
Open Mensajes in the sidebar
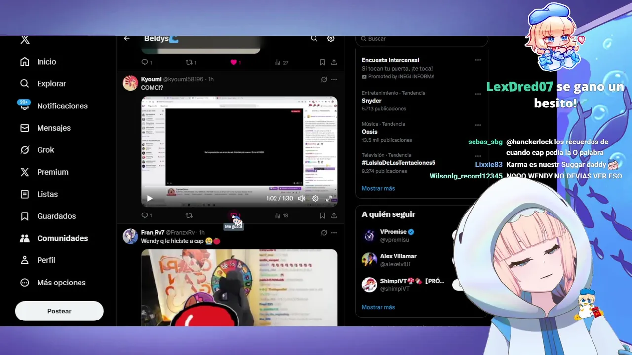pos(45,128)
